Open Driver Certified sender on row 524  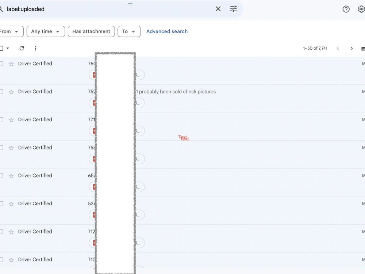35,203
